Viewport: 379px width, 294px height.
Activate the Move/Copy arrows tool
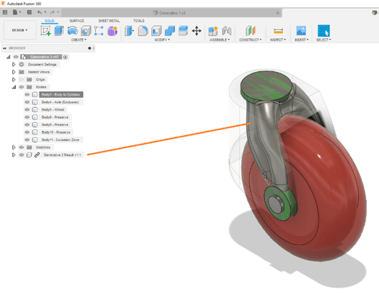click(197, 31)
